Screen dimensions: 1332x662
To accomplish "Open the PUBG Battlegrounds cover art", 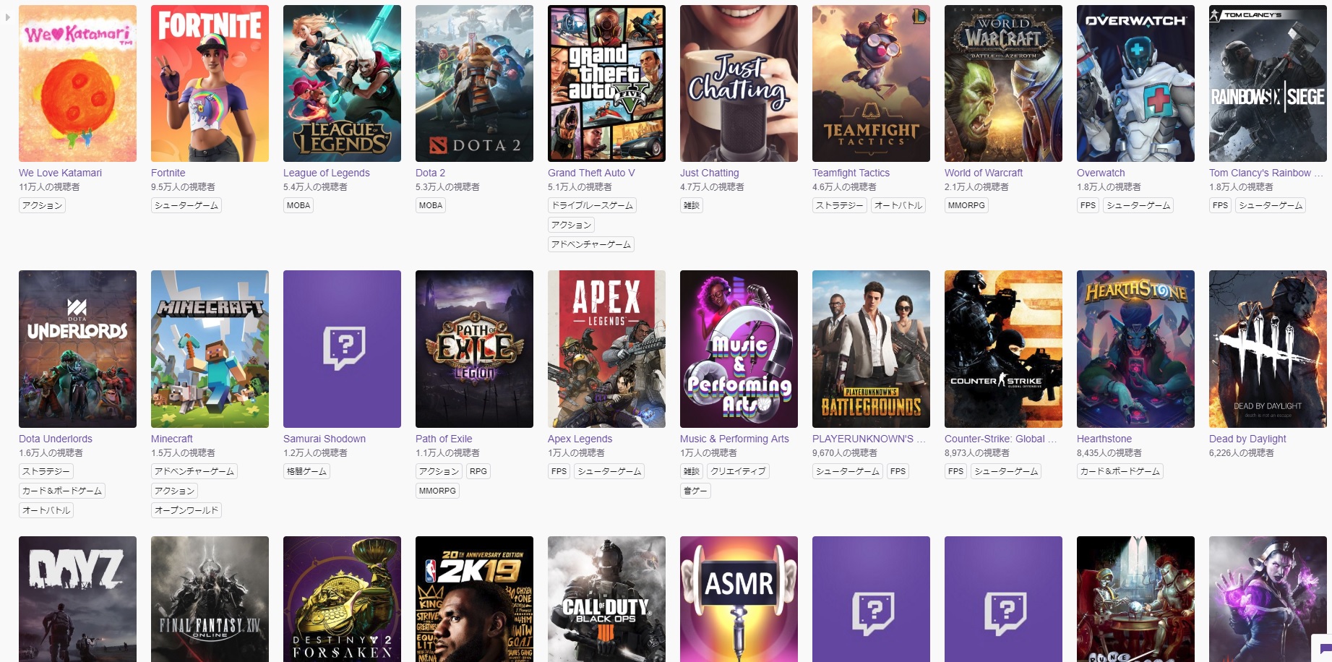I will [x=871, y=349].
